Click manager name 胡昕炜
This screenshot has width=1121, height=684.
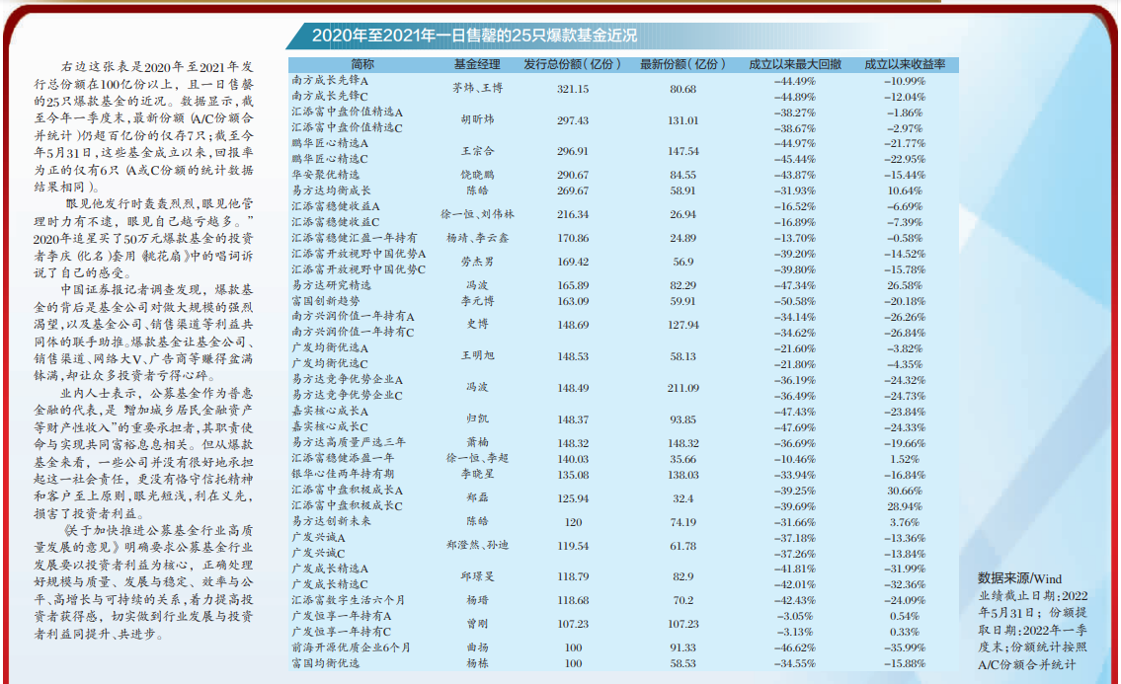tap(477, 120)
